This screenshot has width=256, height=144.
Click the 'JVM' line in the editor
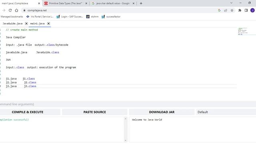pyautogui.click(x=8, y=60)
